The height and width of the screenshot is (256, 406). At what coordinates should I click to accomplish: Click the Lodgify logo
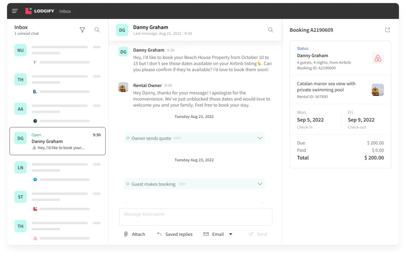[x=40, y=11]
